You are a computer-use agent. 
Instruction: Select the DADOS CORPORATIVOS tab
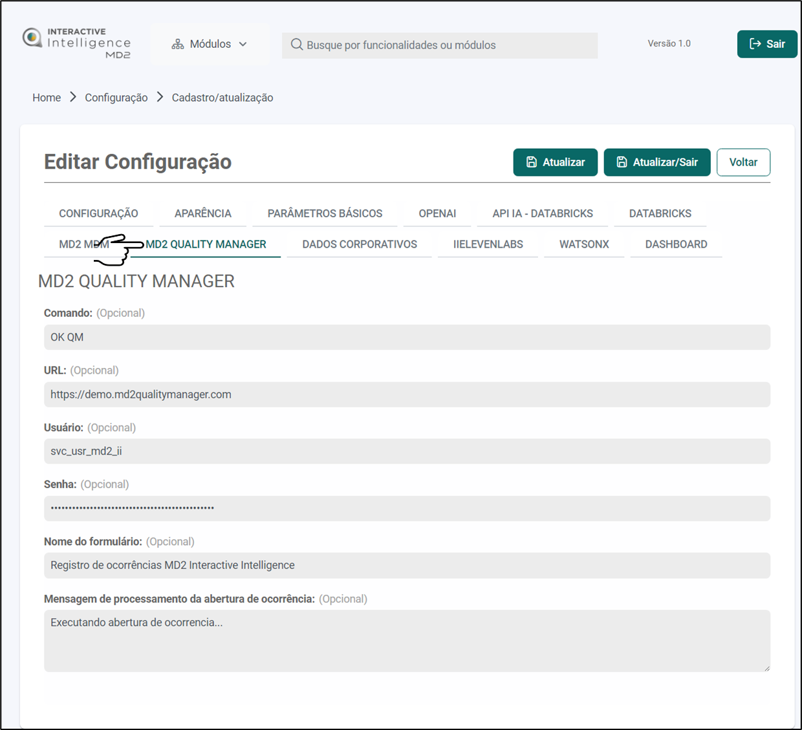[x=360, y=244]
